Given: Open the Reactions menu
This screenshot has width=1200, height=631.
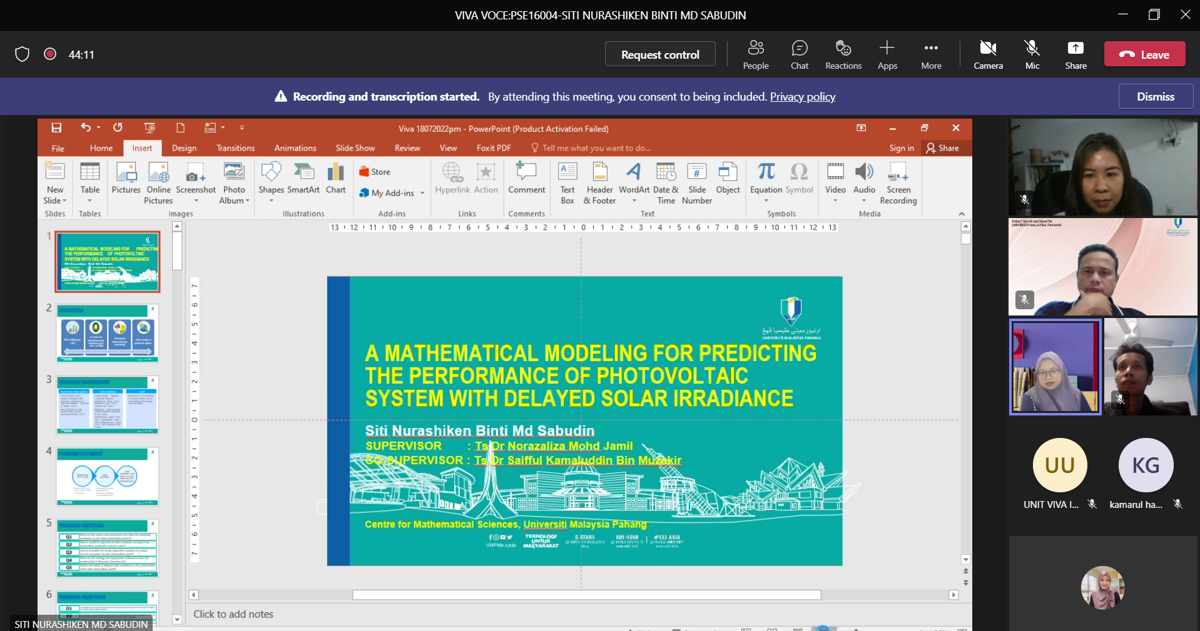Looking at the screenshot, I should click(843, 54).
